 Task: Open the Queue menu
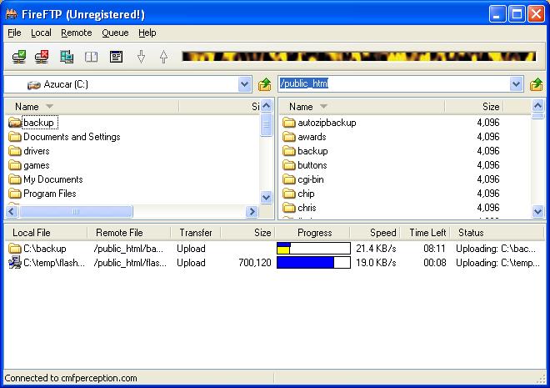tap(115, 33)
